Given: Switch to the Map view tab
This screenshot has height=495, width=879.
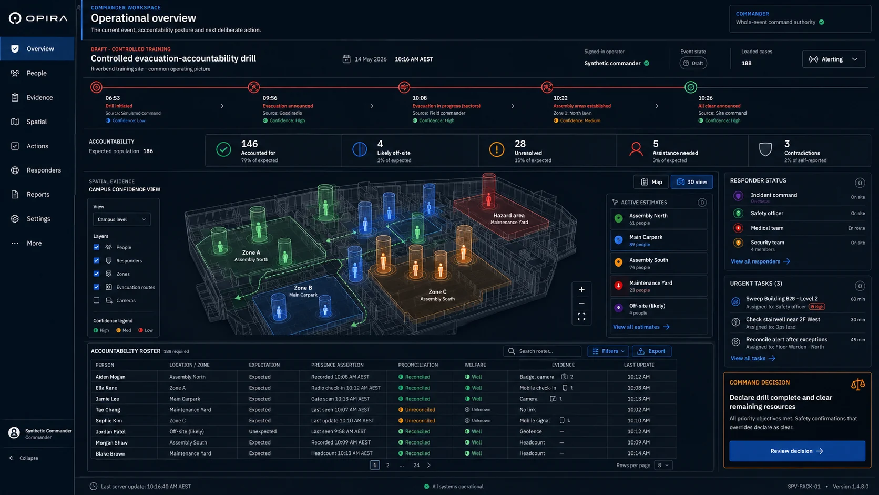Looking at the screenshot, I should [651, 182].
